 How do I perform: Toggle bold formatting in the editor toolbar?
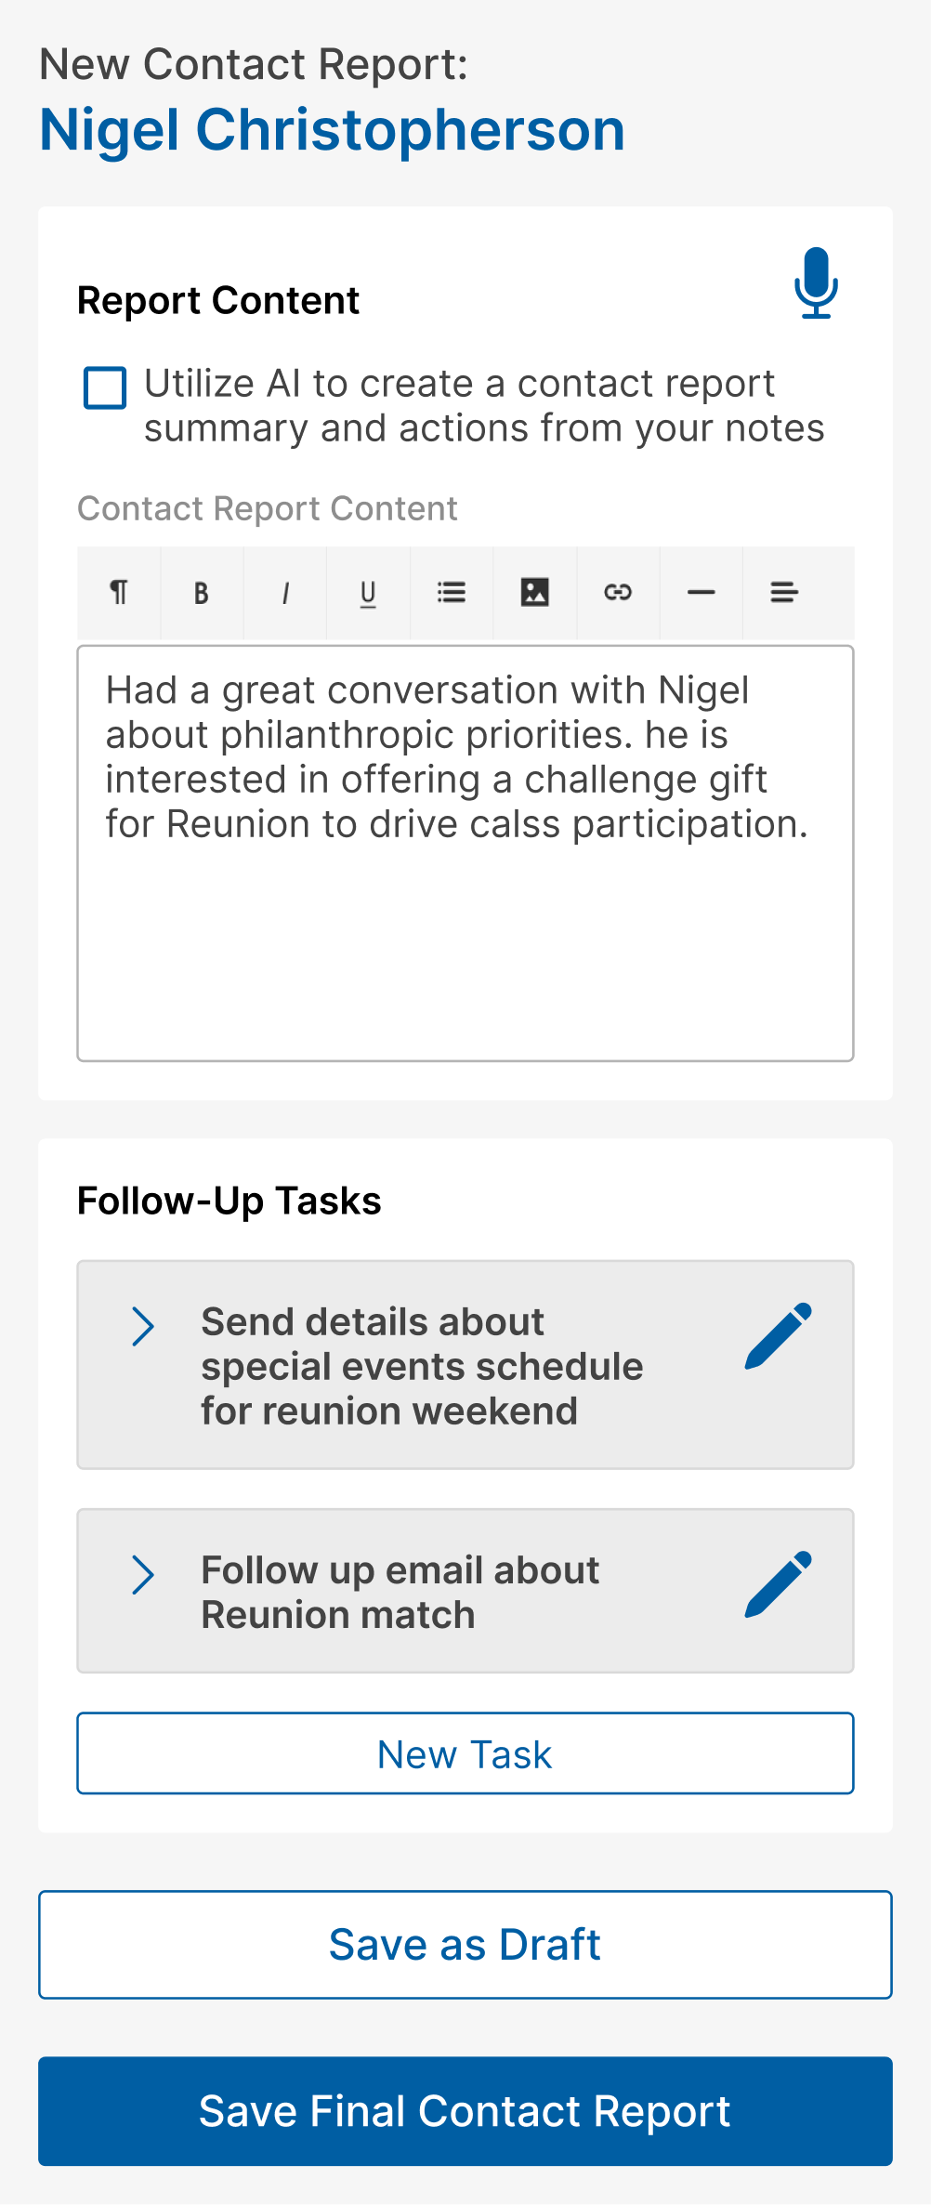pos(201,592)
